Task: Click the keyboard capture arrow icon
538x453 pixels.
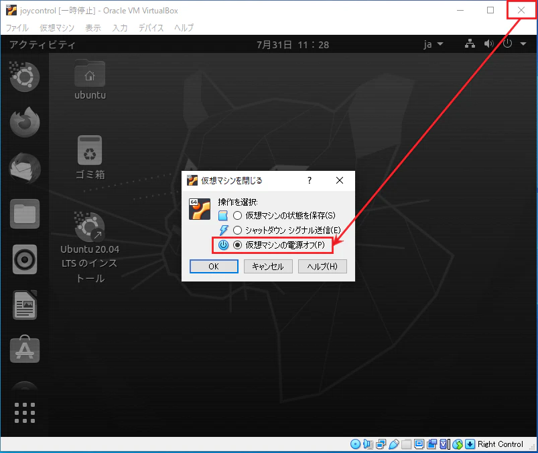Action: click(x=470, y=444)
